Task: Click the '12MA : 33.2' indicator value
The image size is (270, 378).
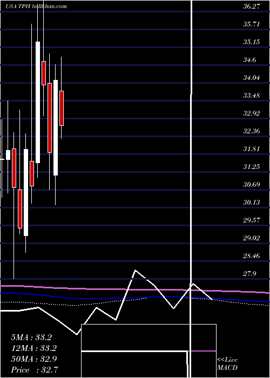Action: pyautogui.click(x=33, y=348)
